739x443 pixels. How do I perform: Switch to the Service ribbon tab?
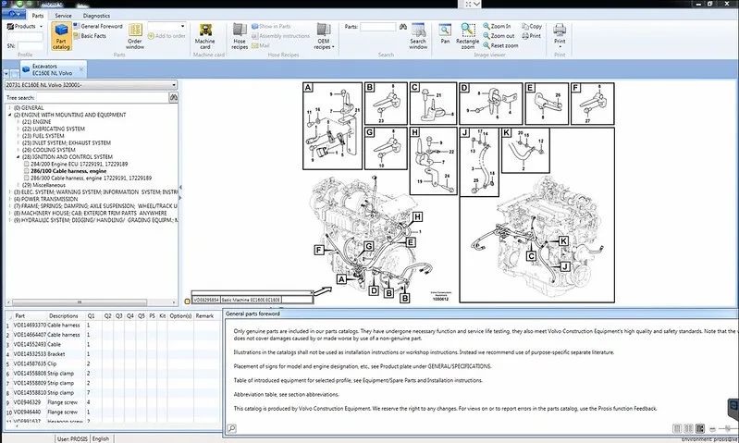[63, 16]
